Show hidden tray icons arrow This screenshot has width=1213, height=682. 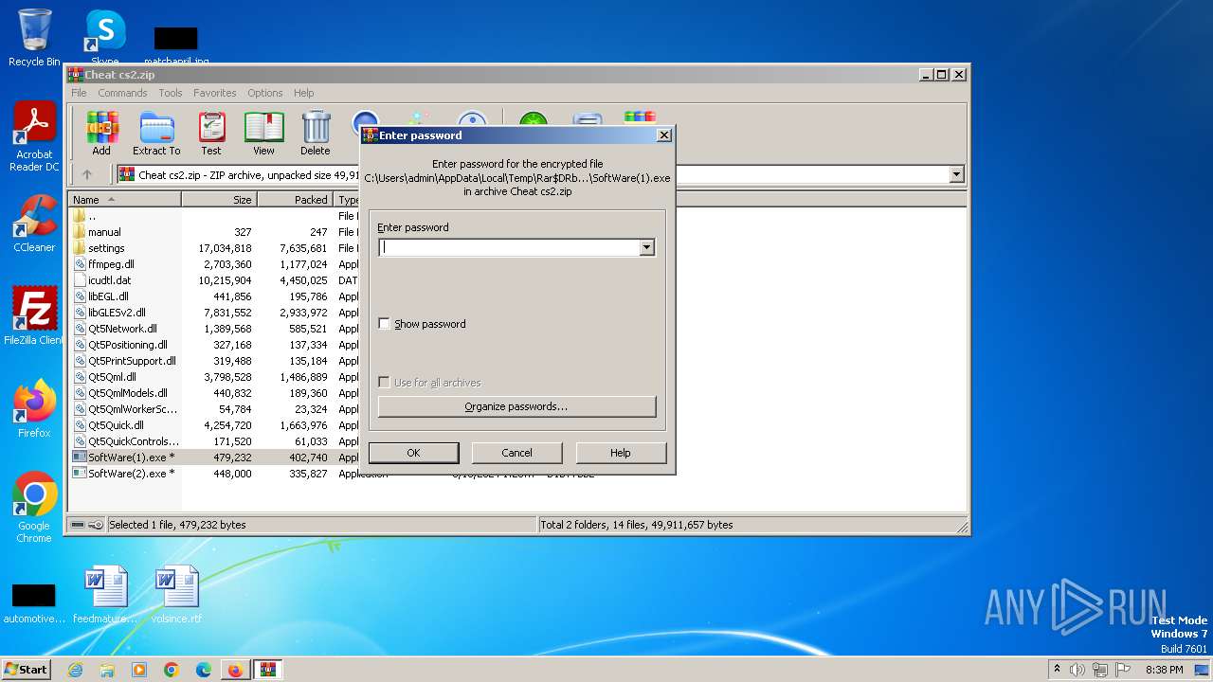point(1057,670)
